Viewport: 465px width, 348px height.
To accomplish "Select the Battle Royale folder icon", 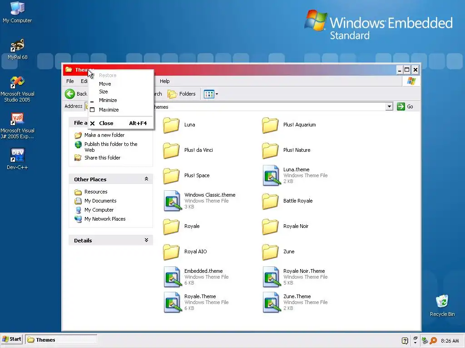I will coord(270,201).
